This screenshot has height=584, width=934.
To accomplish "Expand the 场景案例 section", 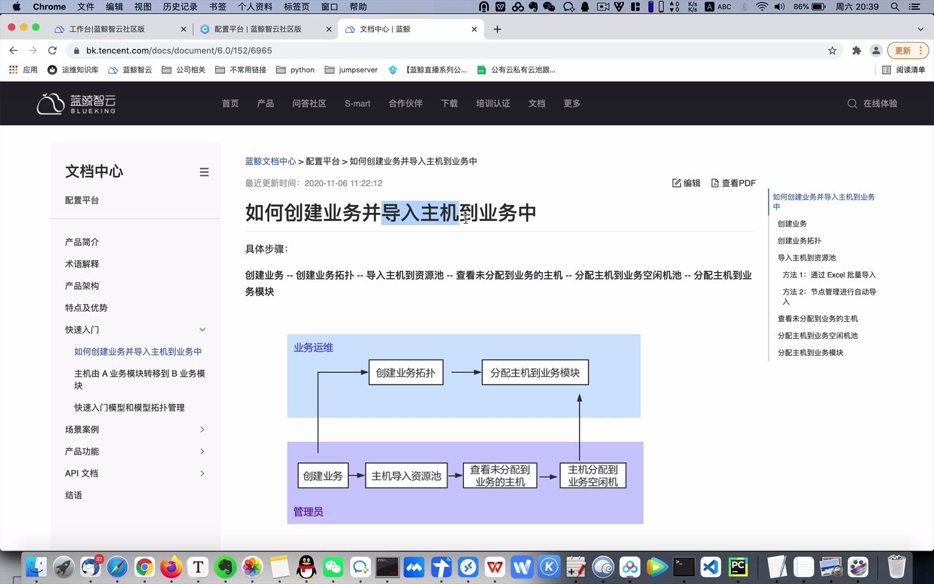I will pos(202,429).
